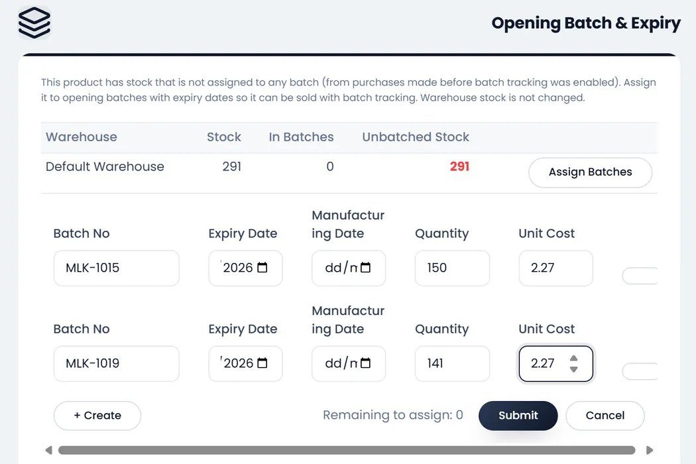Viewport: 696px width, 464px height.
Task: Open calendar picker for MLK-1015 expiry date
Action: pyautogui.click(x=262, y=268)
